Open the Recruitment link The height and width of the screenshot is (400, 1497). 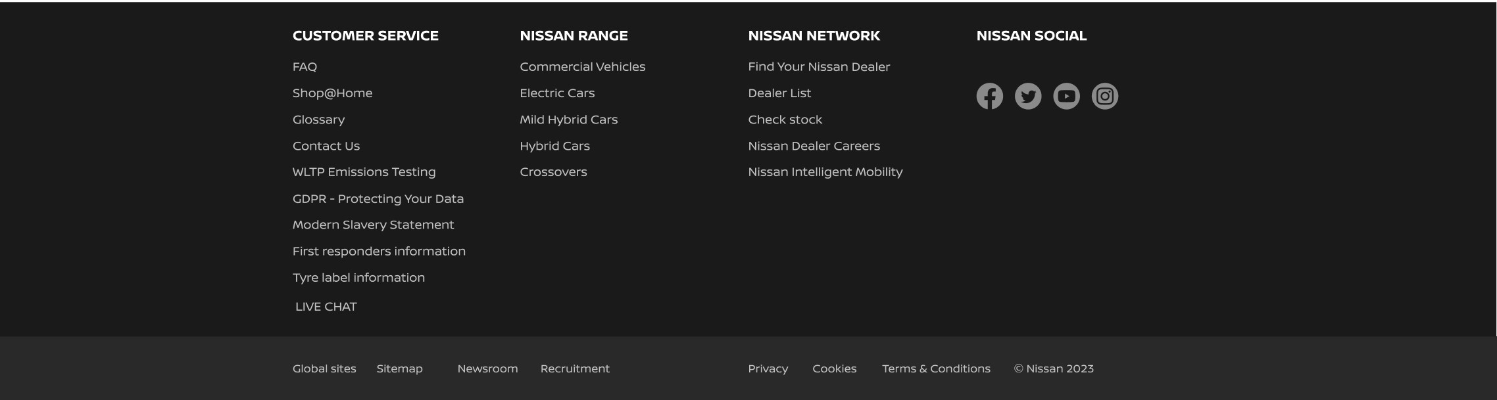point(575,368)
